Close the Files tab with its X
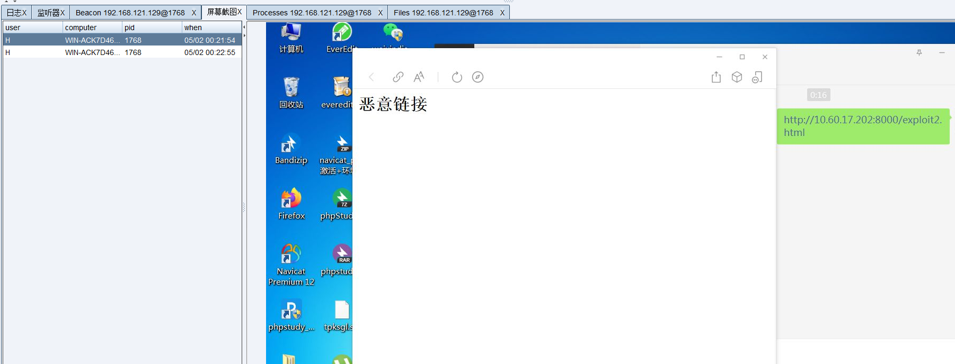955x364 pixels. (x=502, y=13)
